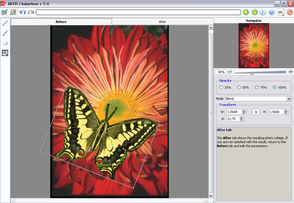Viewport: 294px width, 203px height.
Task: Click the angle A stepper arrows
Action: click(241, 119)
